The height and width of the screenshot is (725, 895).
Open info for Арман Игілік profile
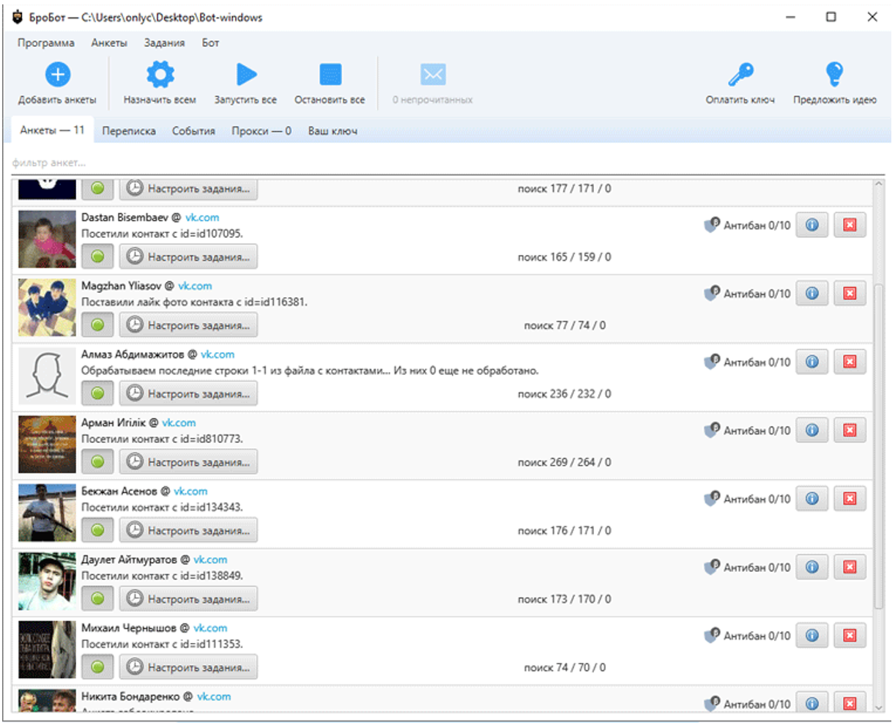pyautogui.click(x=812, y=430)
